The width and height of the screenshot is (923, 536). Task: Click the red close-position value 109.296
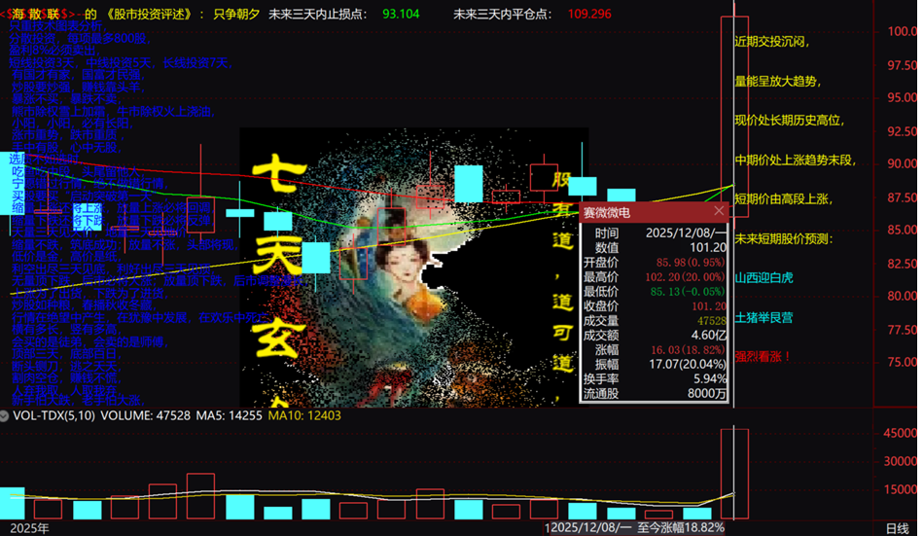[x=589, y=14]
